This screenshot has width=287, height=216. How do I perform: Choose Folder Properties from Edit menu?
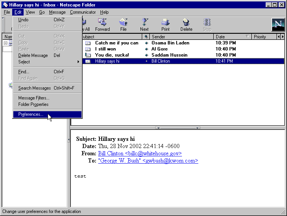tap(48, 104)
